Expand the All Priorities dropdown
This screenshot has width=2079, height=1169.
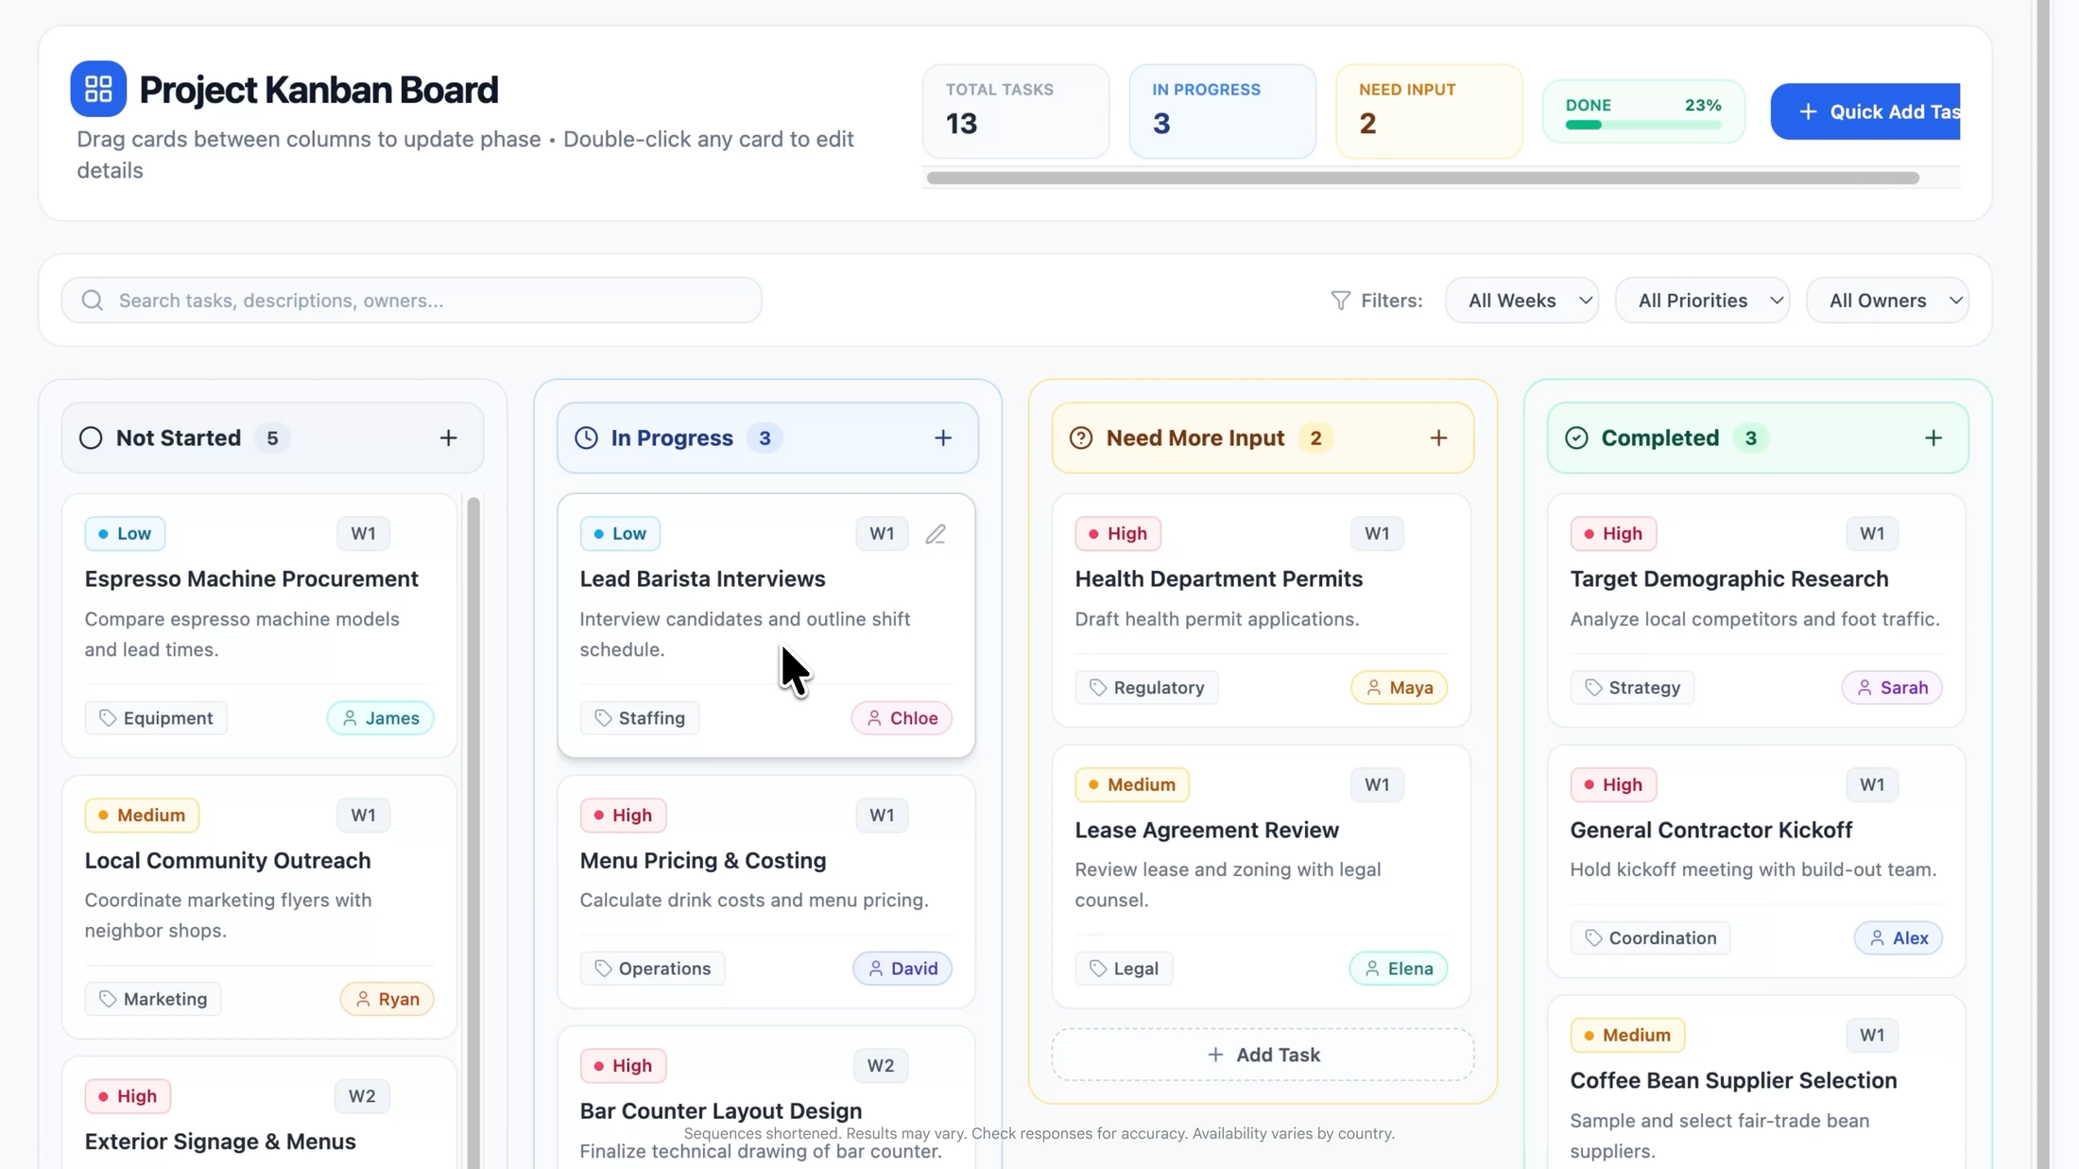1702,301
